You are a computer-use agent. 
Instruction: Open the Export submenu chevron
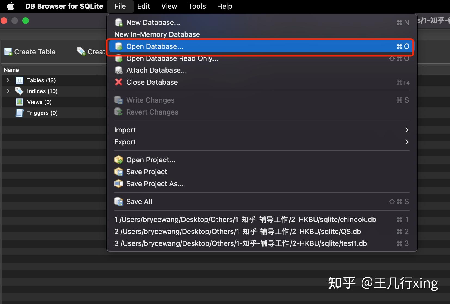[407, 142]
